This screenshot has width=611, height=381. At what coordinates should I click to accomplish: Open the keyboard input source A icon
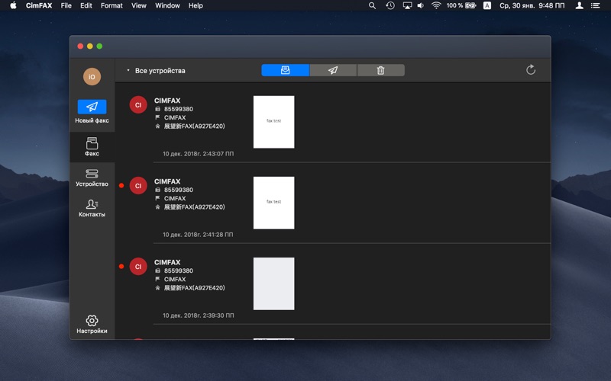(x=487, y=5)
